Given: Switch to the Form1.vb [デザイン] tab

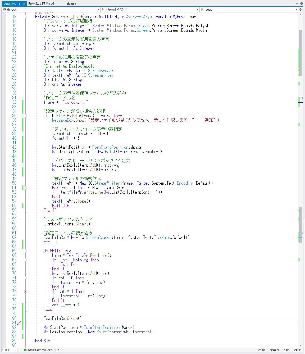Looking at the screenshot, I should [x=41, y=4].
